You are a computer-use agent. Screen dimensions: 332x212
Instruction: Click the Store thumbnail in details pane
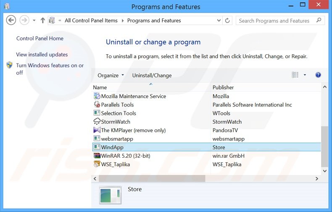click(x=110, y=195)
